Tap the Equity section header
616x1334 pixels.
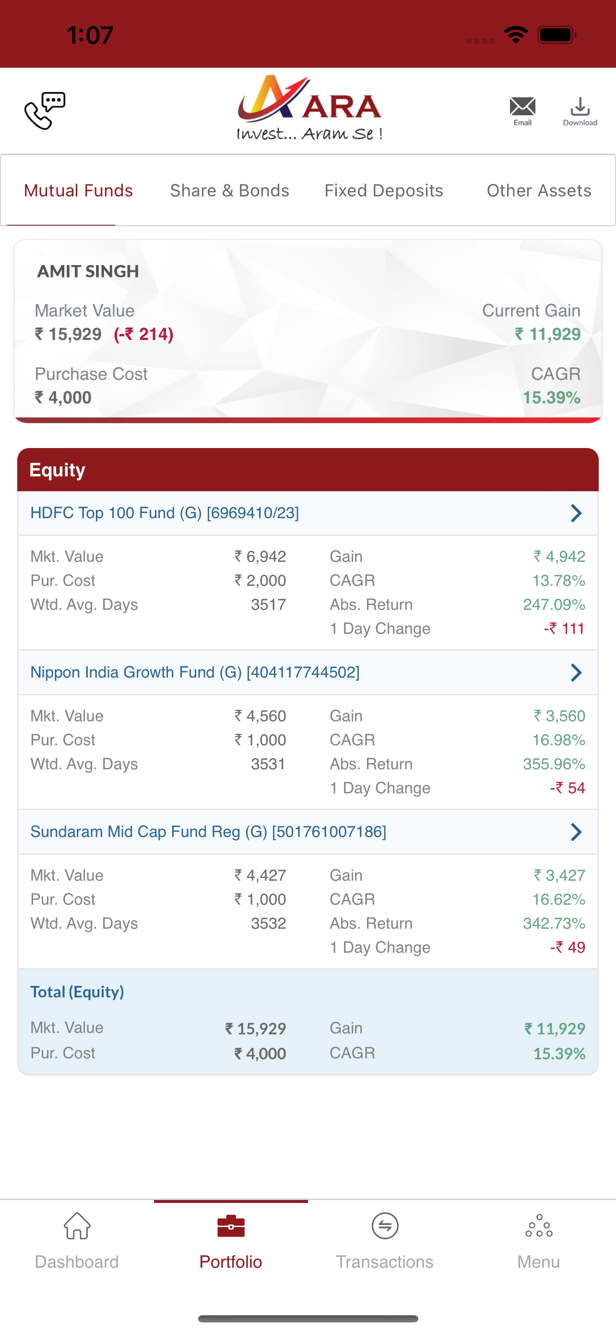tap(308, 470)
